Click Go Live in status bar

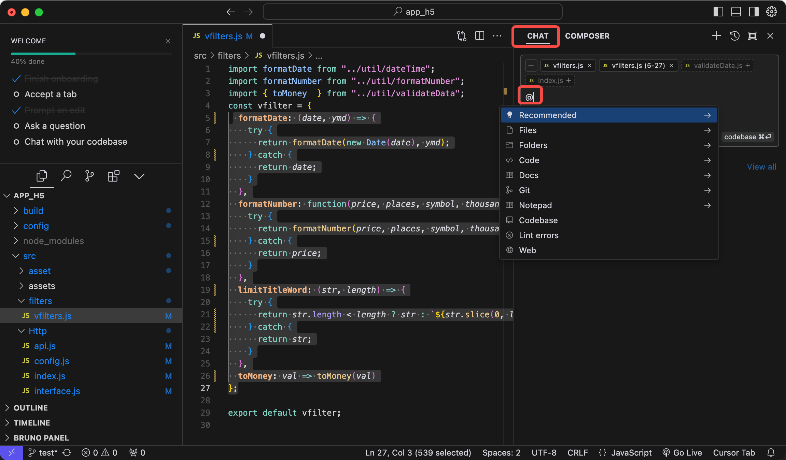682,453
